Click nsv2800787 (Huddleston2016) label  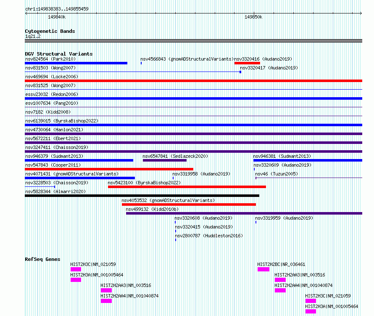click(x=209, y=236)
